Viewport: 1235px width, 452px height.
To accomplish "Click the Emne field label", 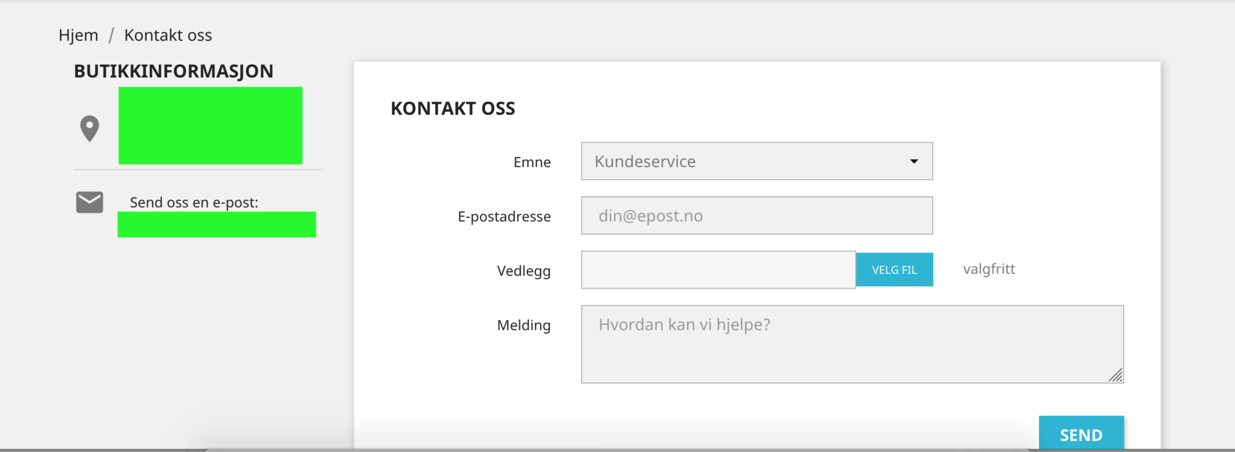I will coord(532,162).
